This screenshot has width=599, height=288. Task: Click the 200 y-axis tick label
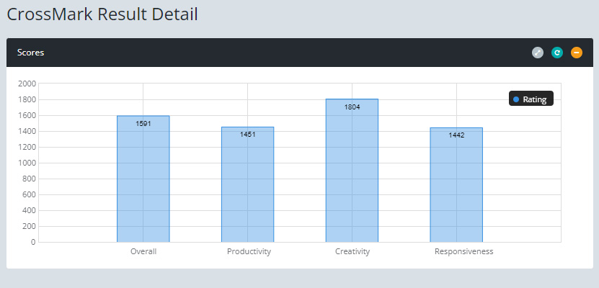tap(29, 227)
